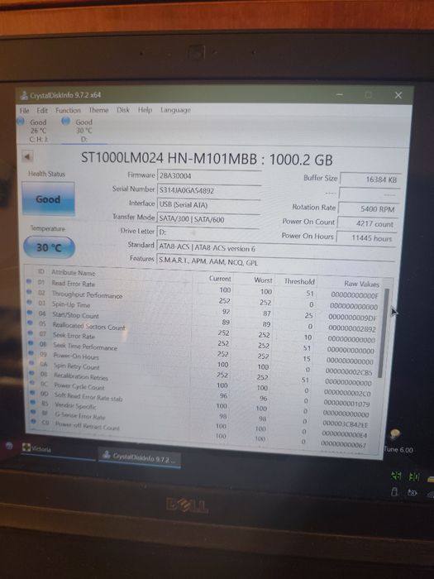Click the Transfer Mode field SATA/300 | SATA/600
434x579 pixels.
tap(208, 219)
